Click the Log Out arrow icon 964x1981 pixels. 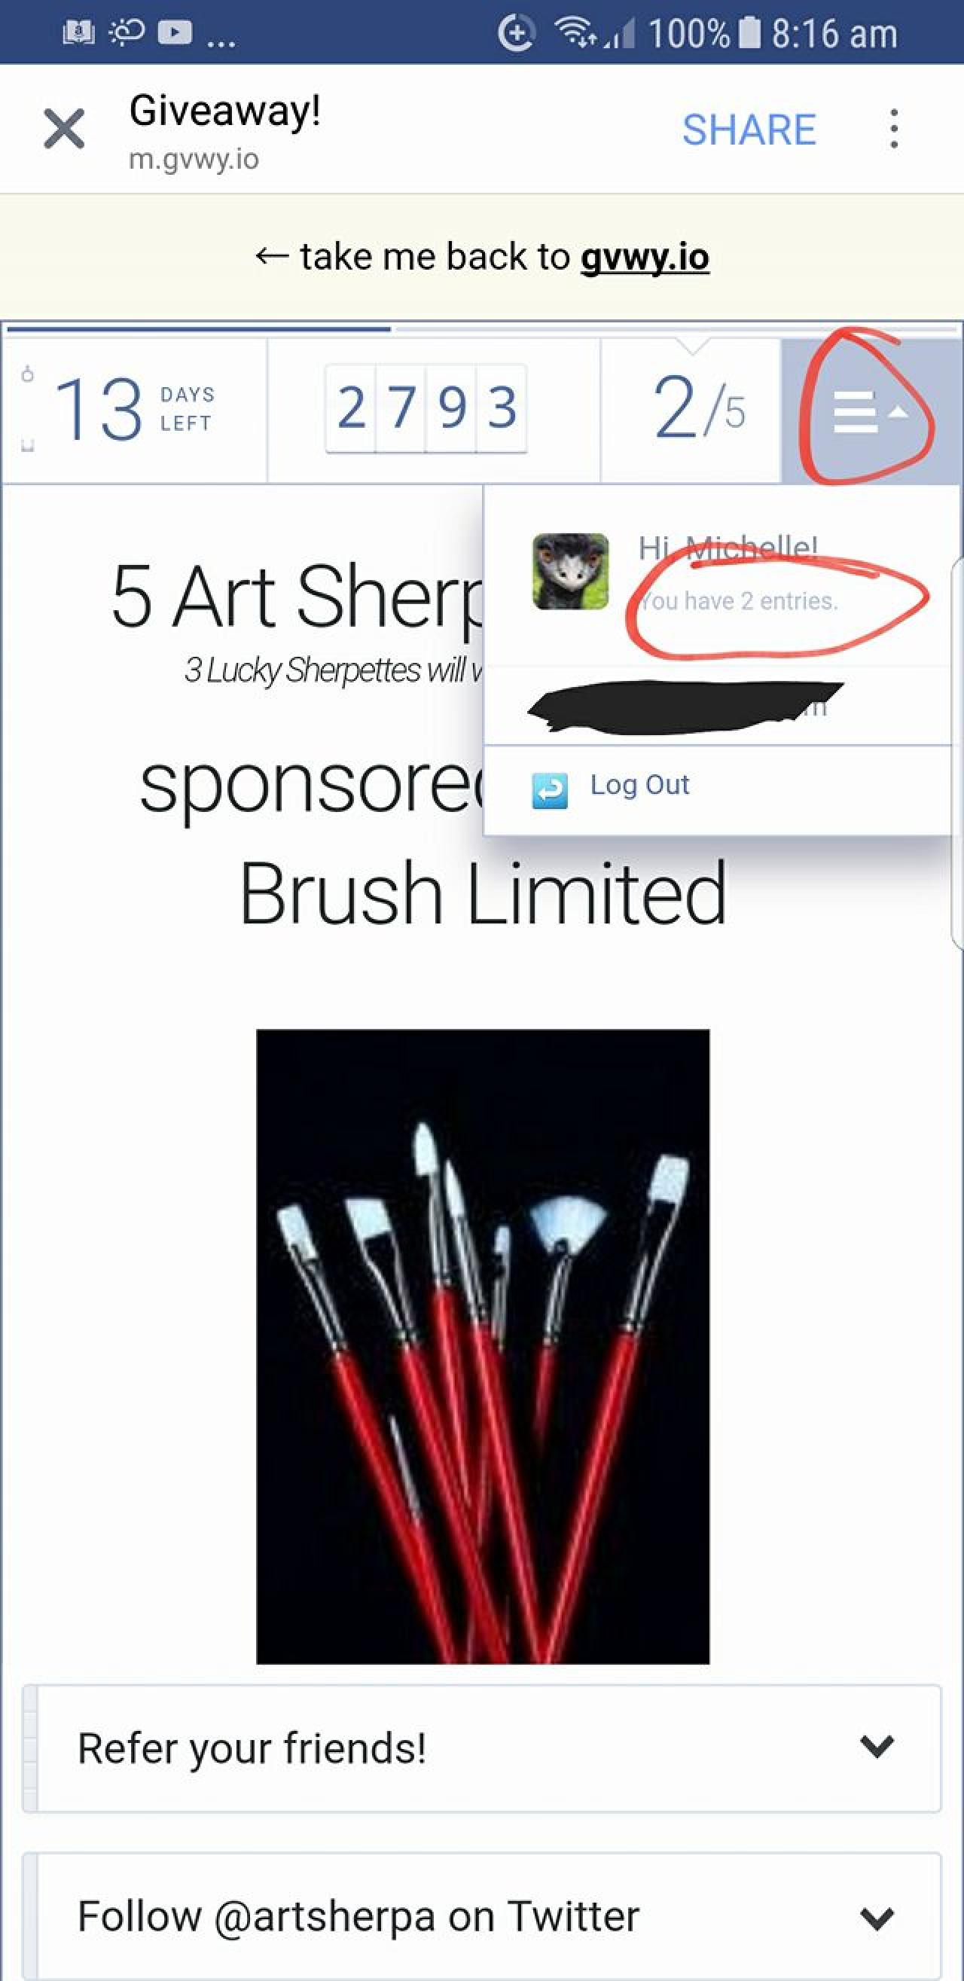(550, 791)
